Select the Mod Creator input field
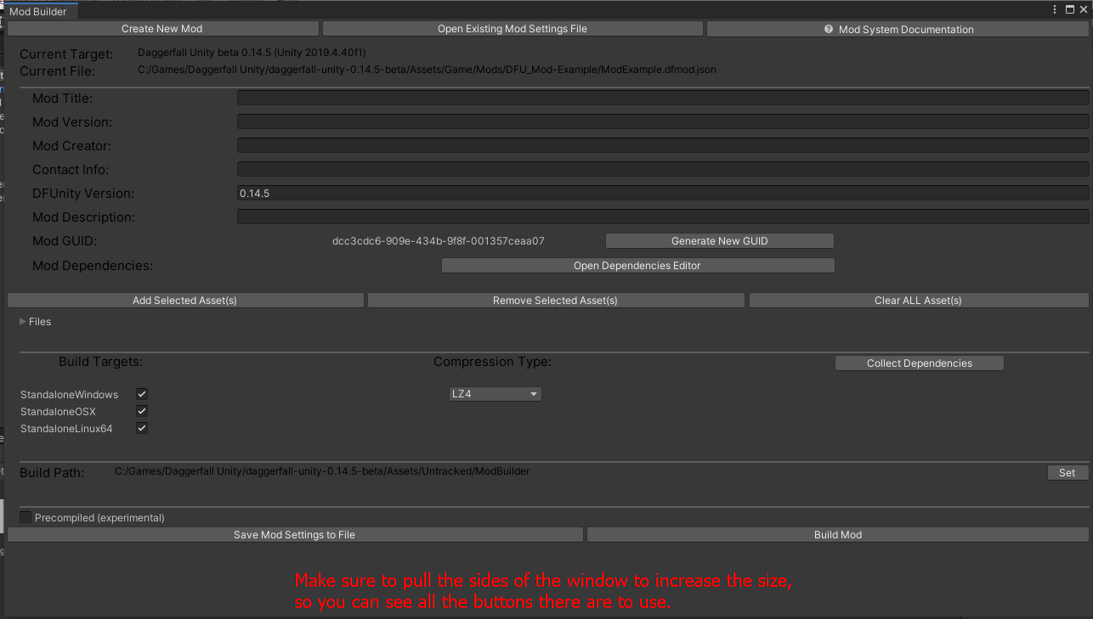The height and width of the screenshot is (619, 1093). (663, 146)
